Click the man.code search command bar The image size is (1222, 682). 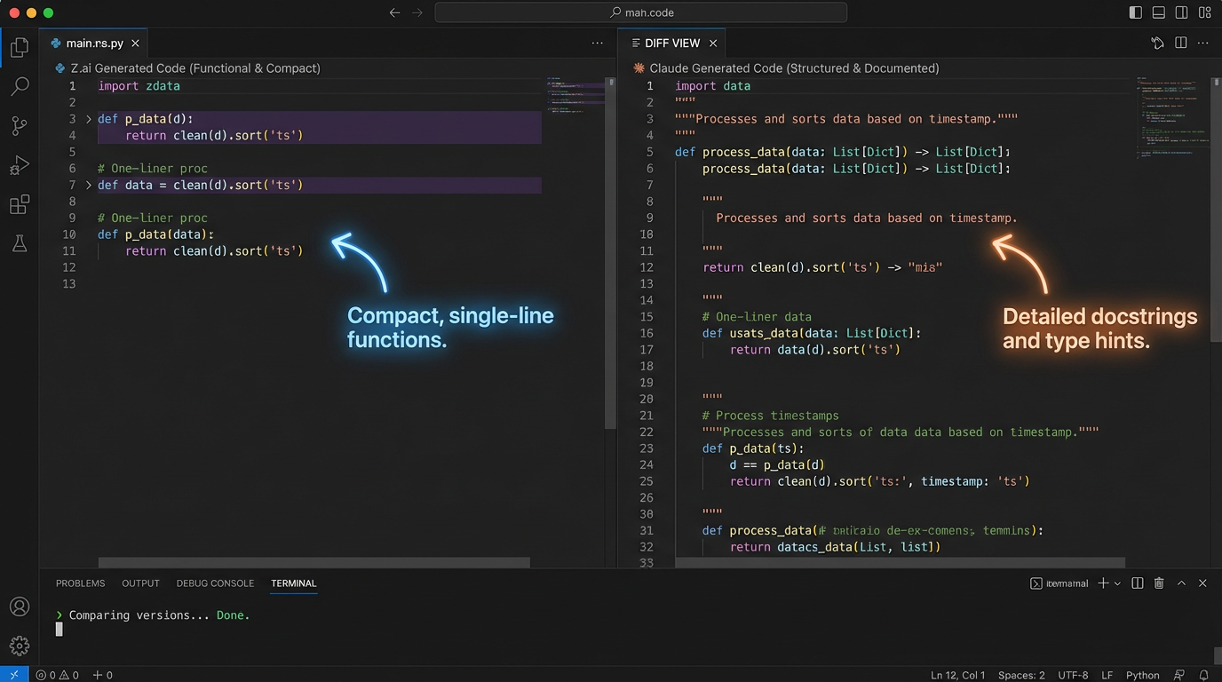(640, 12)
